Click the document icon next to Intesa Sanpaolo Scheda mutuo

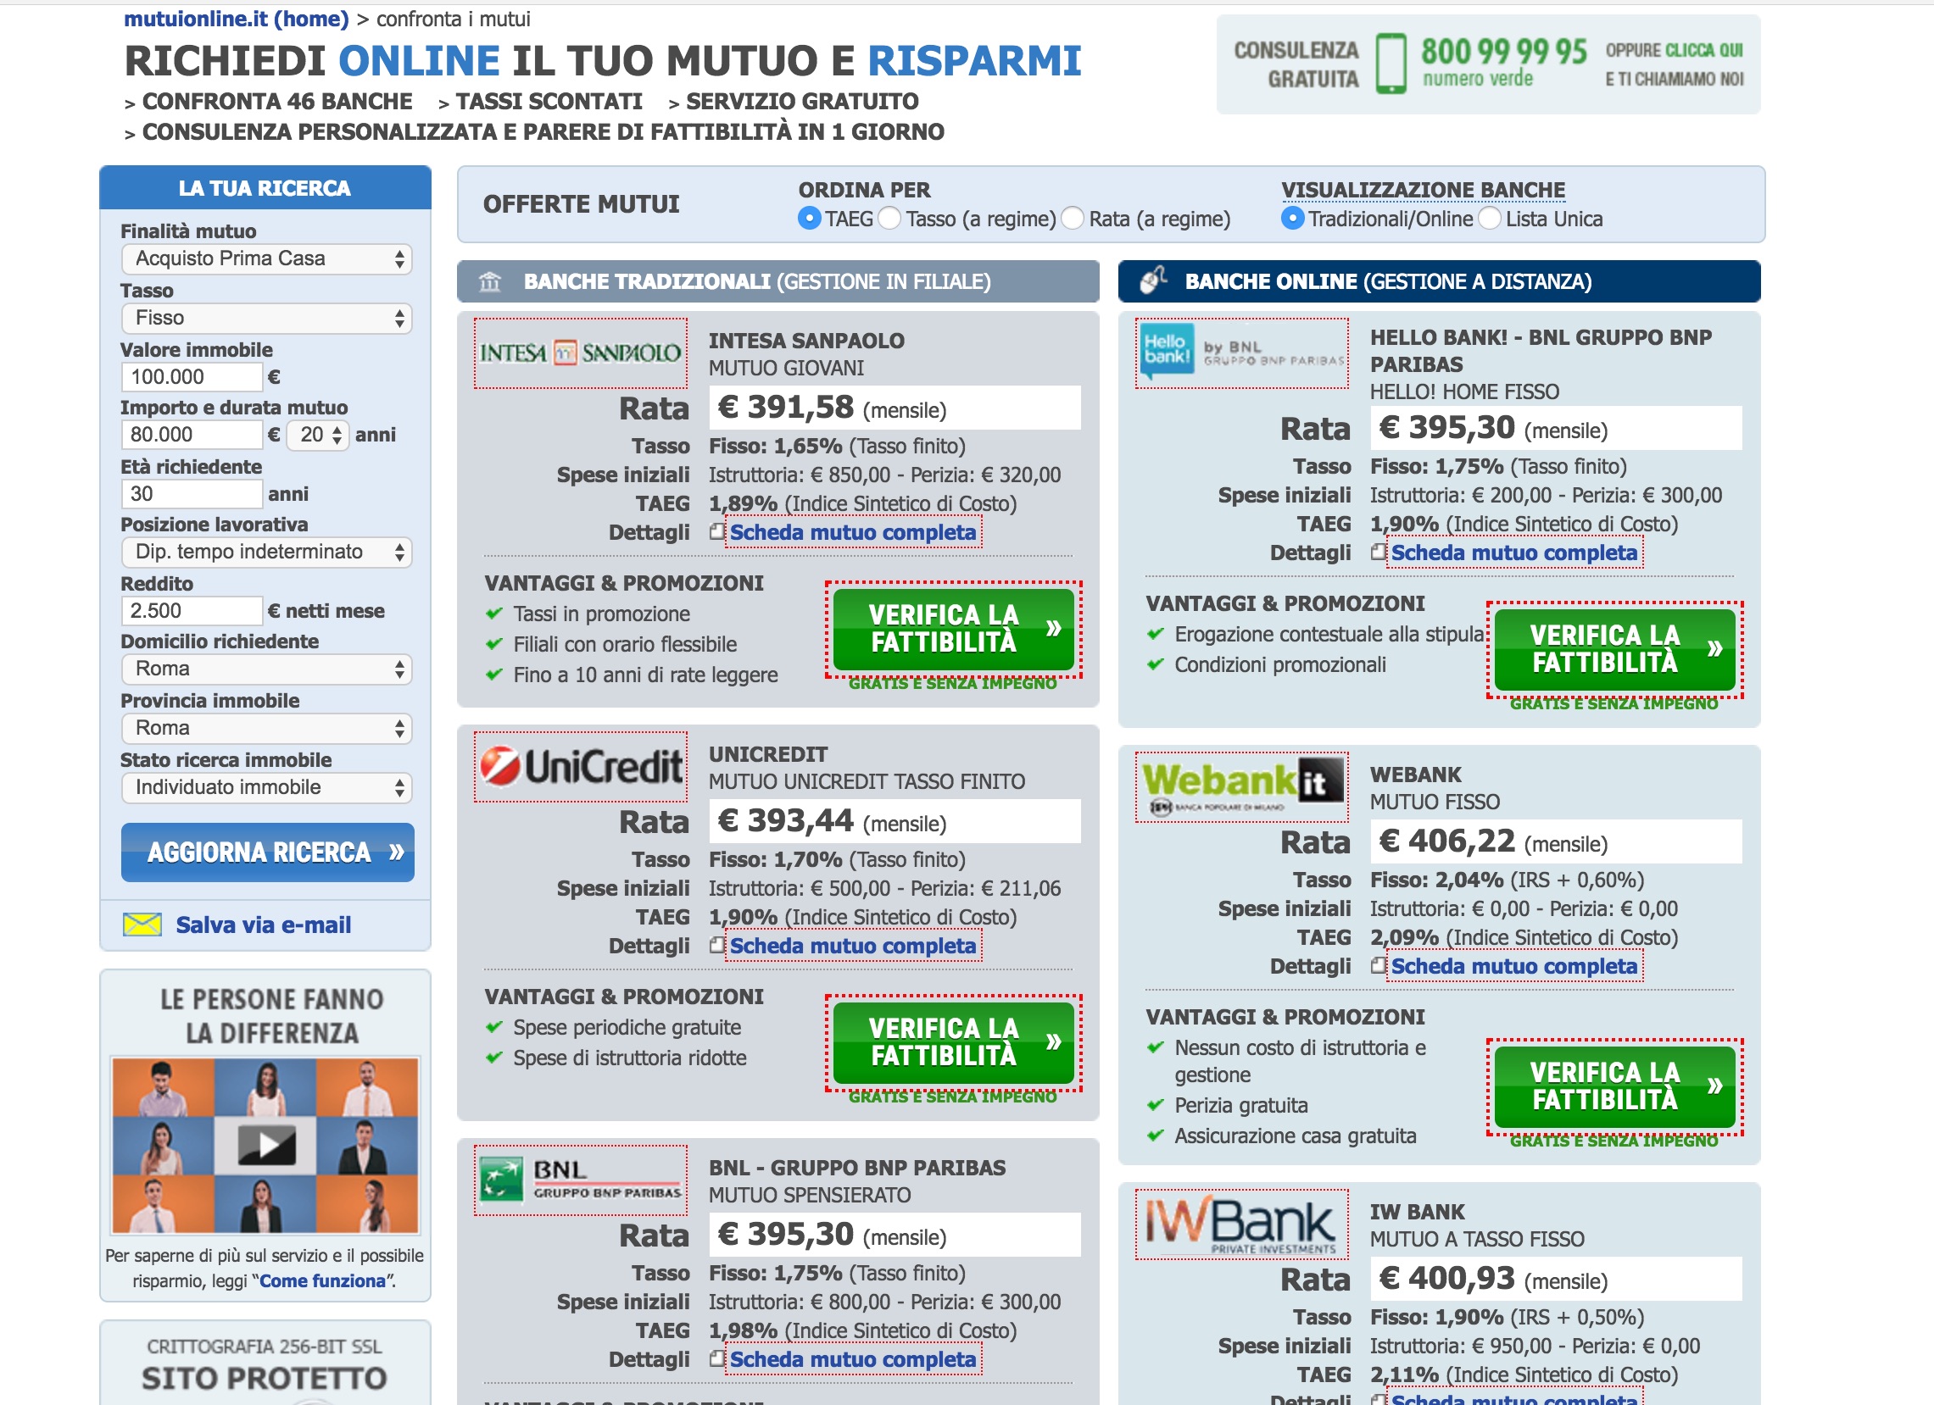tap(717, 531)
